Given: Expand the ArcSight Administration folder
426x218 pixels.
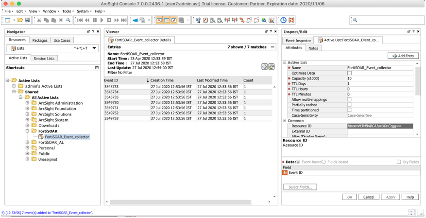Looking at the screenshot, I should coord(27,103).
